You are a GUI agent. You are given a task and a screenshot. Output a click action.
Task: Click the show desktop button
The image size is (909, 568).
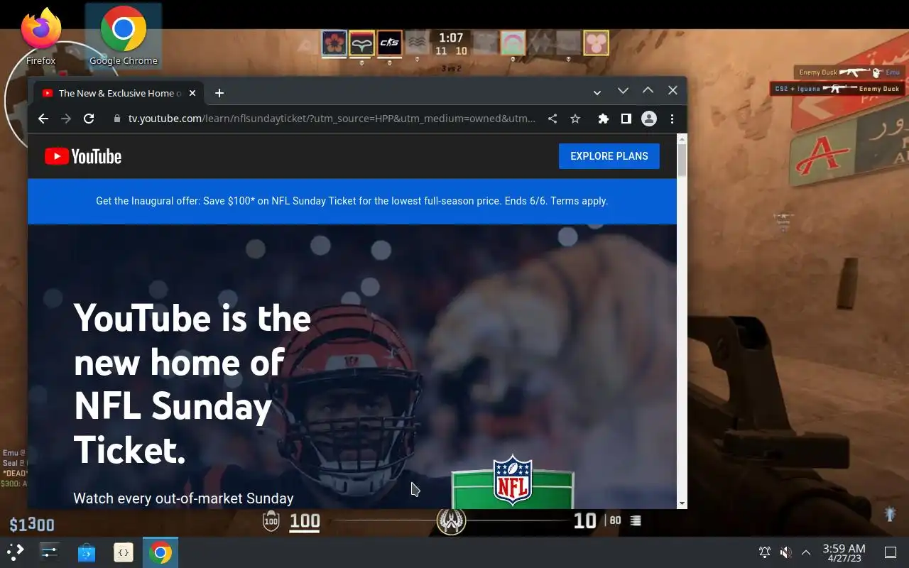[x=890, y=552]
